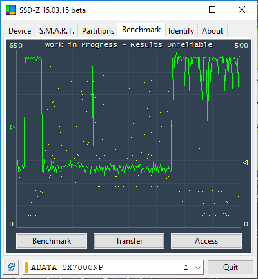Select the Benchmark tab
This screenshot has height=279, width=258.
point(141,30)
